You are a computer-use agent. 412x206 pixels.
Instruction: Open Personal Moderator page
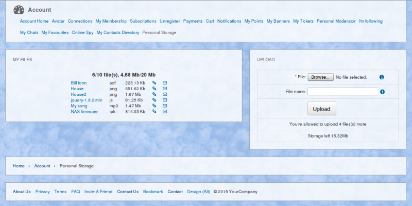336,21
